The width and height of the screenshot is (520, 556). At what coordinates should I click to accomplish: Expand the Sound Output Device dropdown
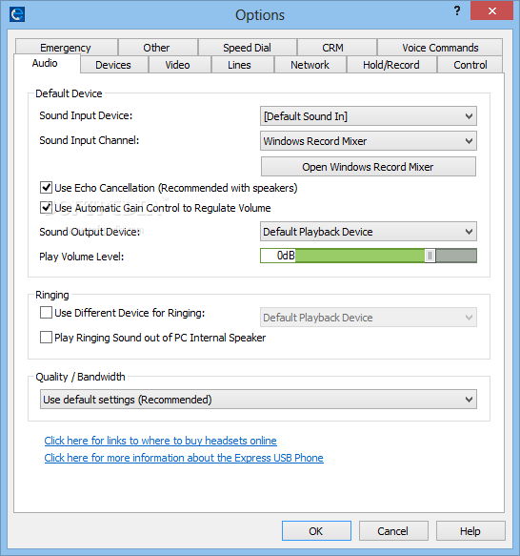click(369, 232)
